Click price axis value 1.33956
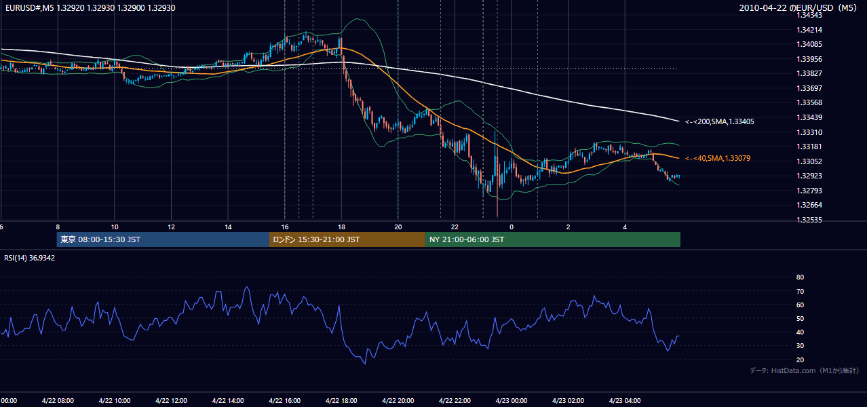The height and width of the screenshot is (407, 867). point(809,59)
